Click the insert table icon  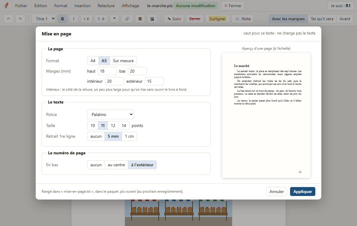point(140,19)
